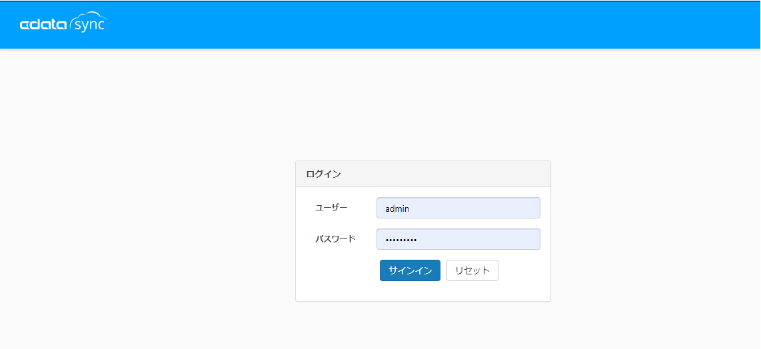Click the CData Sync logo
Screen dimensions: 761x349
[x=63, y=24]
